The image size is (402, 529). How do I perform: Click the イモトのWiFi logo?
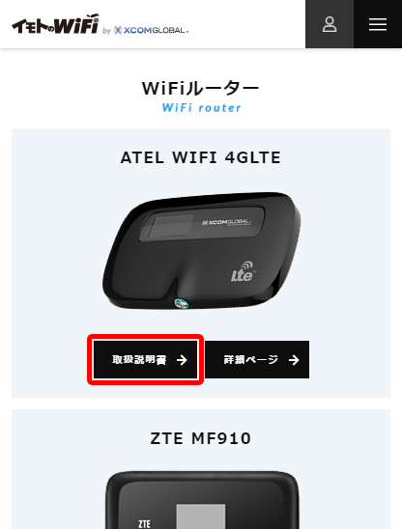[x=56, y=24]
